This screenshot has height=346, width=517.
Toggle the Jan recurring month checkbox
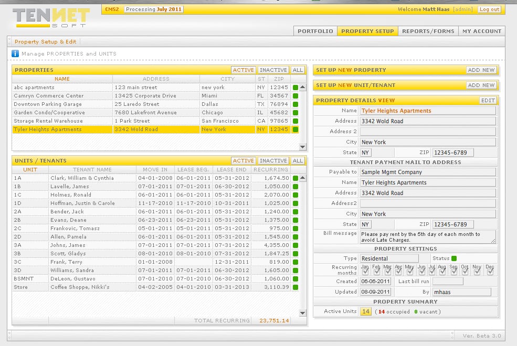365,272
